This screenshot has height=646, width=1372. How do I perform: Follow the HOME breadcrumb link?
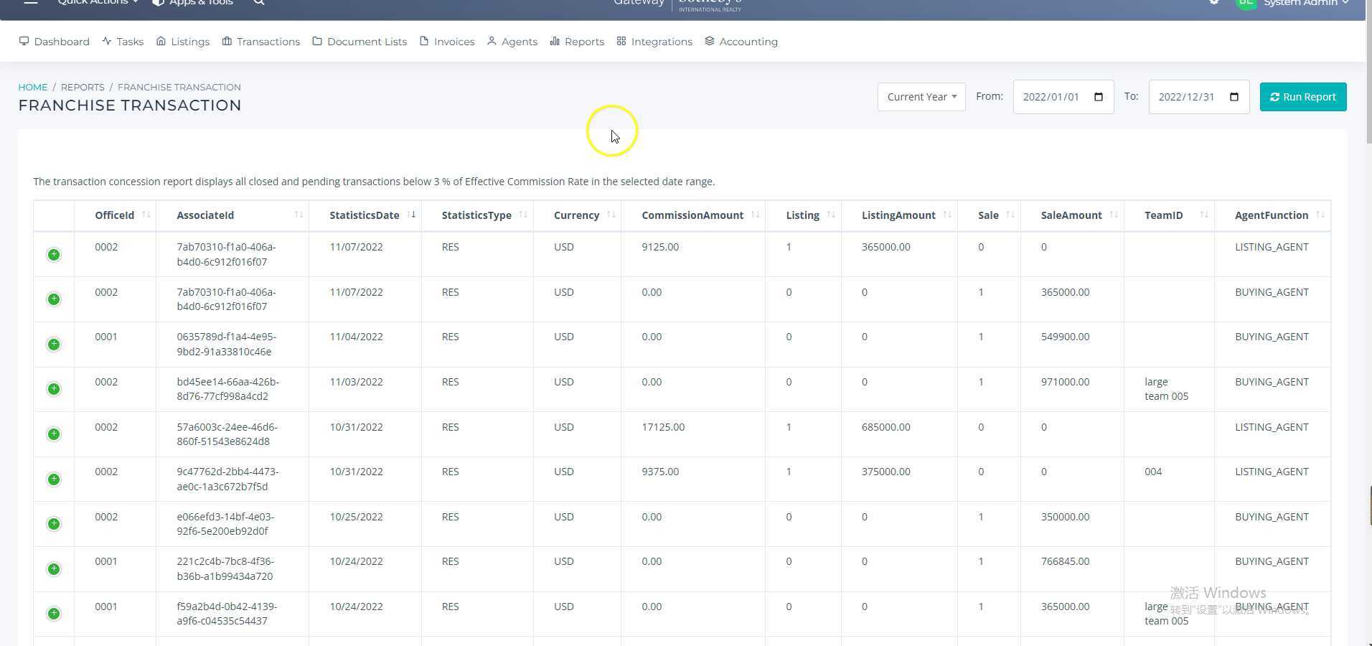33,87
